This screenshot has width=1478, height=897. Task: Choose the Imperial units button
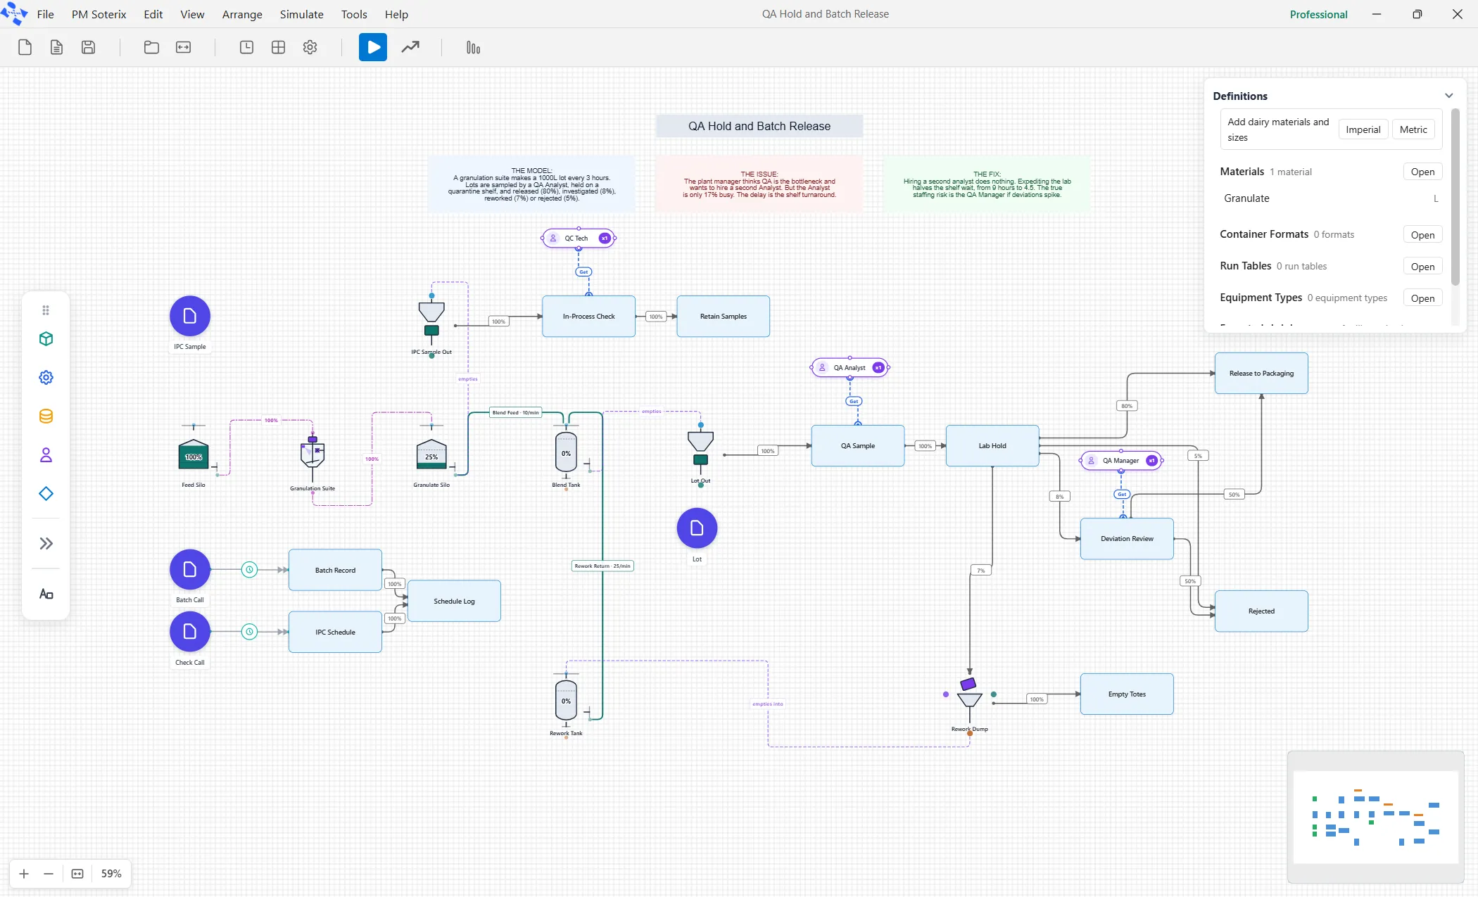pos(1363,129)
